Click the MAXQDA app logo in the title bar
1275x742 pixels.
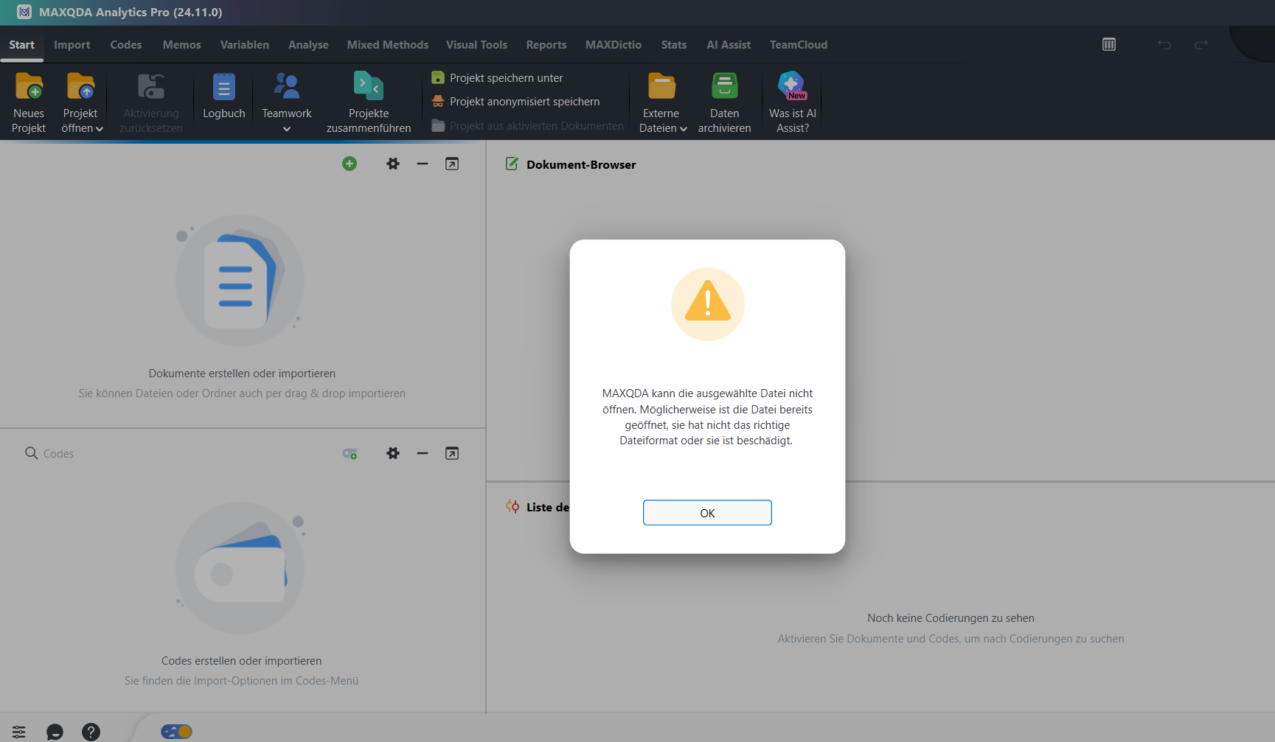tap(24, 12)
